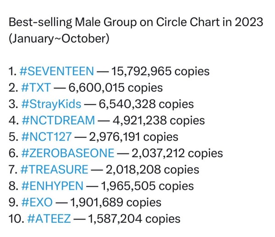Screen dimensions: 275x237
Task: Click the "(January~October)" date range text
Action: [x=59, y=39]
